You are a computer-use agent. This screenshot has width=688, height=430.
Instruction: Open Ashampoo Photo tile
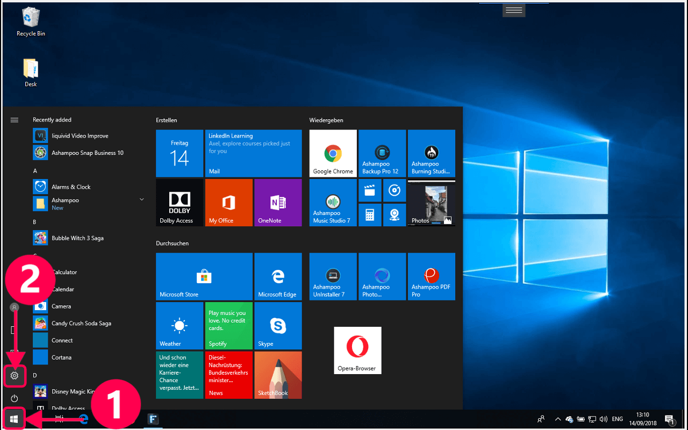[x=382, y=276]
